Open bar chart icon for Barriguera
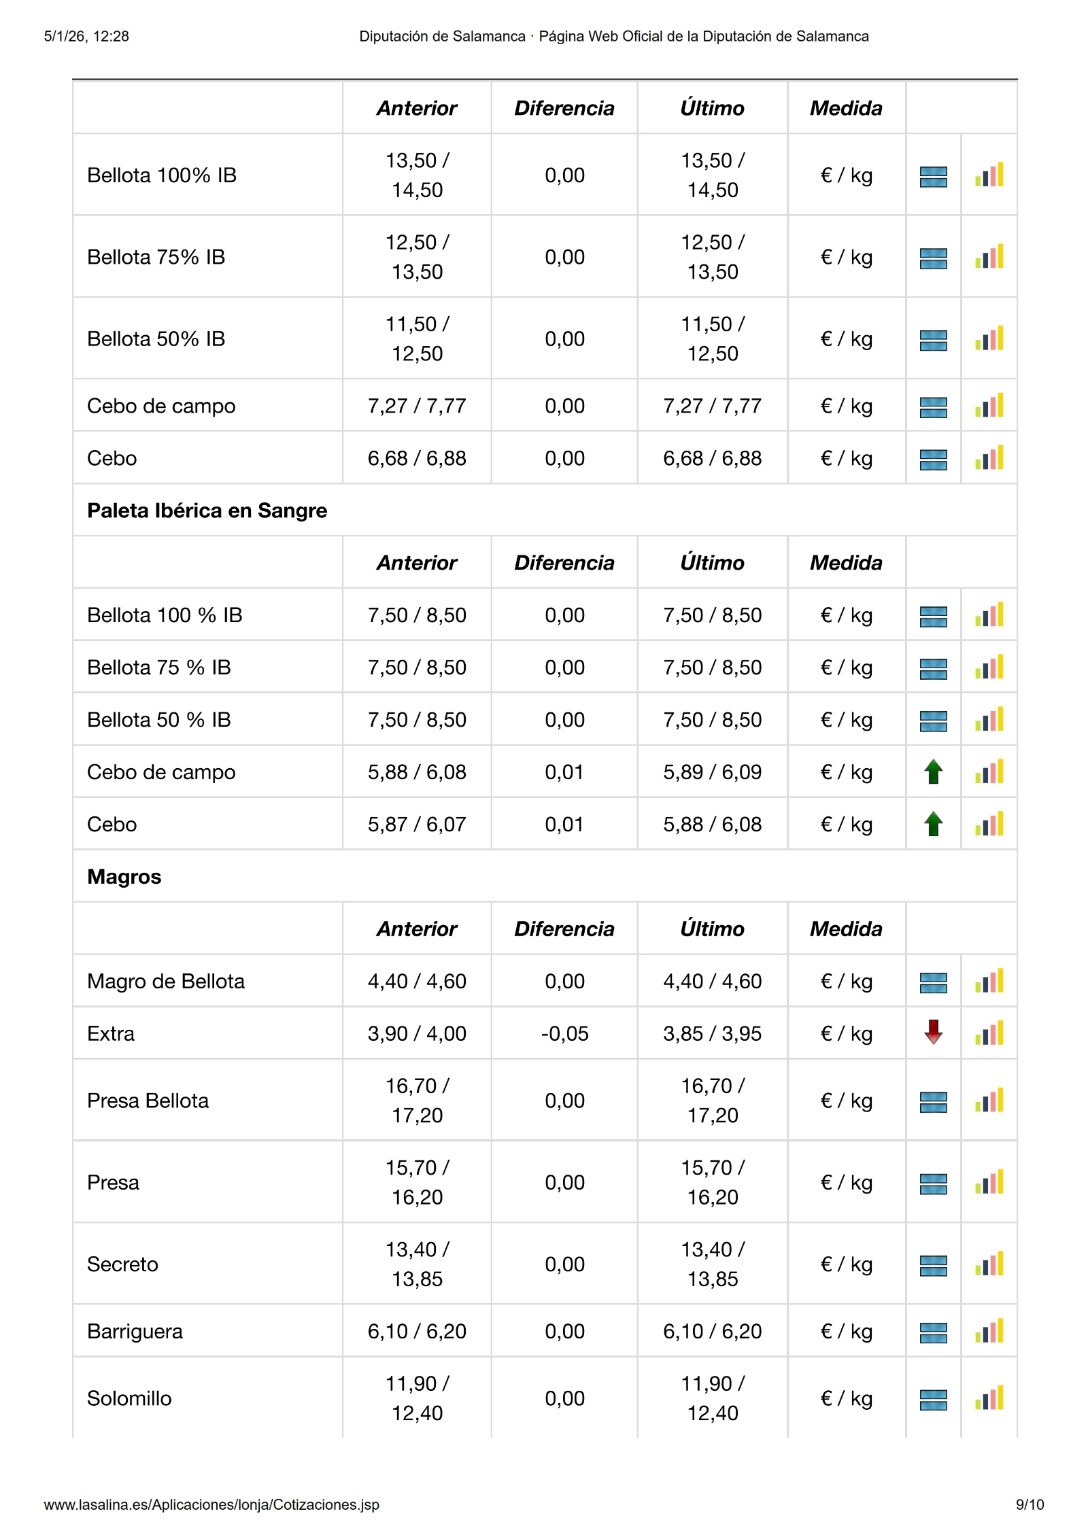This screenshot has height=1539, width=1088. (x=989, y=1331)
